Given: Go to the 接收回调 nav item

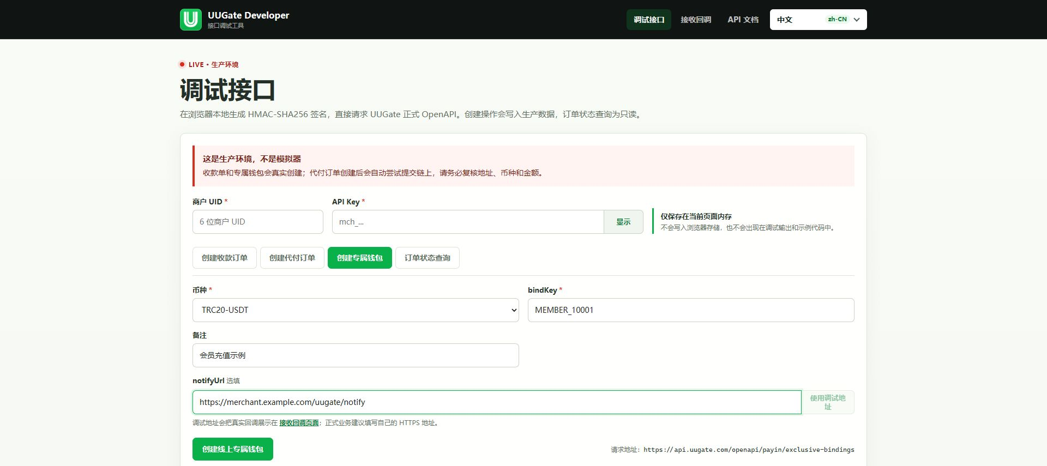Looking at the screenshot, I should pyautogui.click(x=696, y=20).
